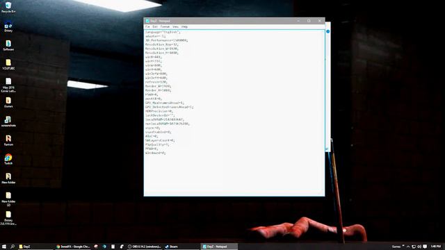445x250 pixels.
Task: Open the New folder (2) desktop icon
Action: click(x=8, y=199)
